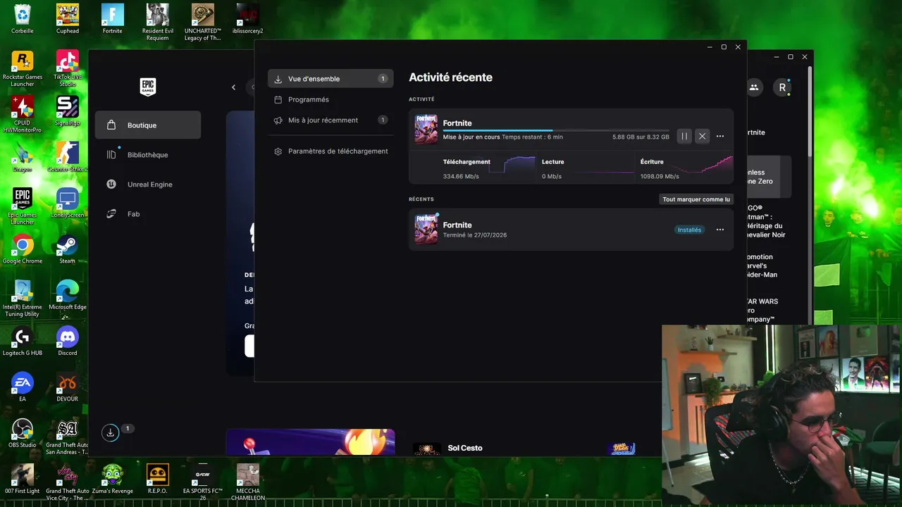Select the OBS Studio desktop icon
Image resolution: width=902 pixels, height=507 pixels.
point(23,433)
